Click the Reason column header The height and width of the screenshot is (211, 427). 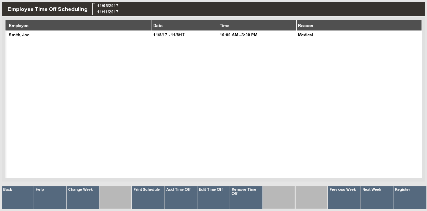359,25
